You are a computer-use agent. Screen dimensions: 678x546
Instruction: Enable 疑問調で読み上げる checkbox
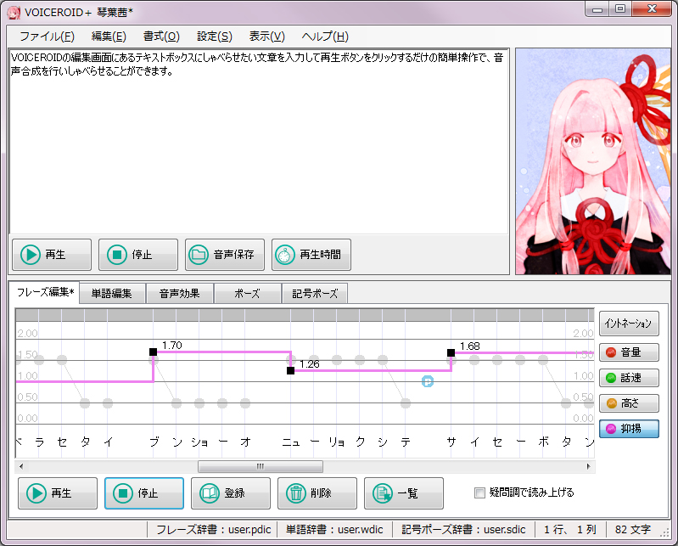[x=479, y=493]
